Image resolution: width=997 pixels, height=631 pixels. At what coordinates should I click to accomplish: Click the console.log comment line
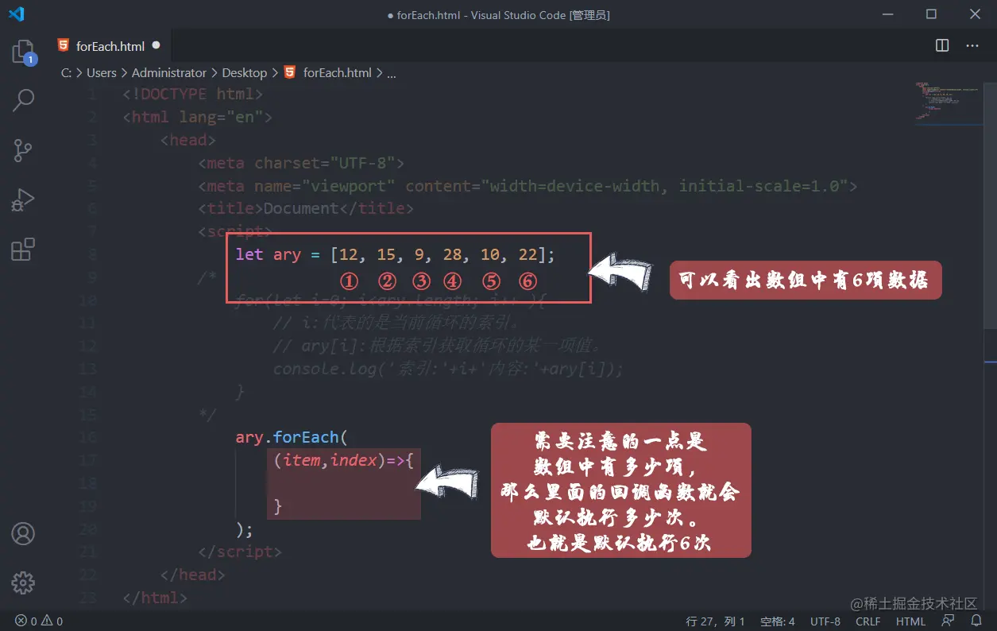click(448, 369)
